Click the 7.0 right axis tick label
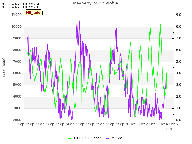The height and width of the screenshot is (144, 192). 179,38
